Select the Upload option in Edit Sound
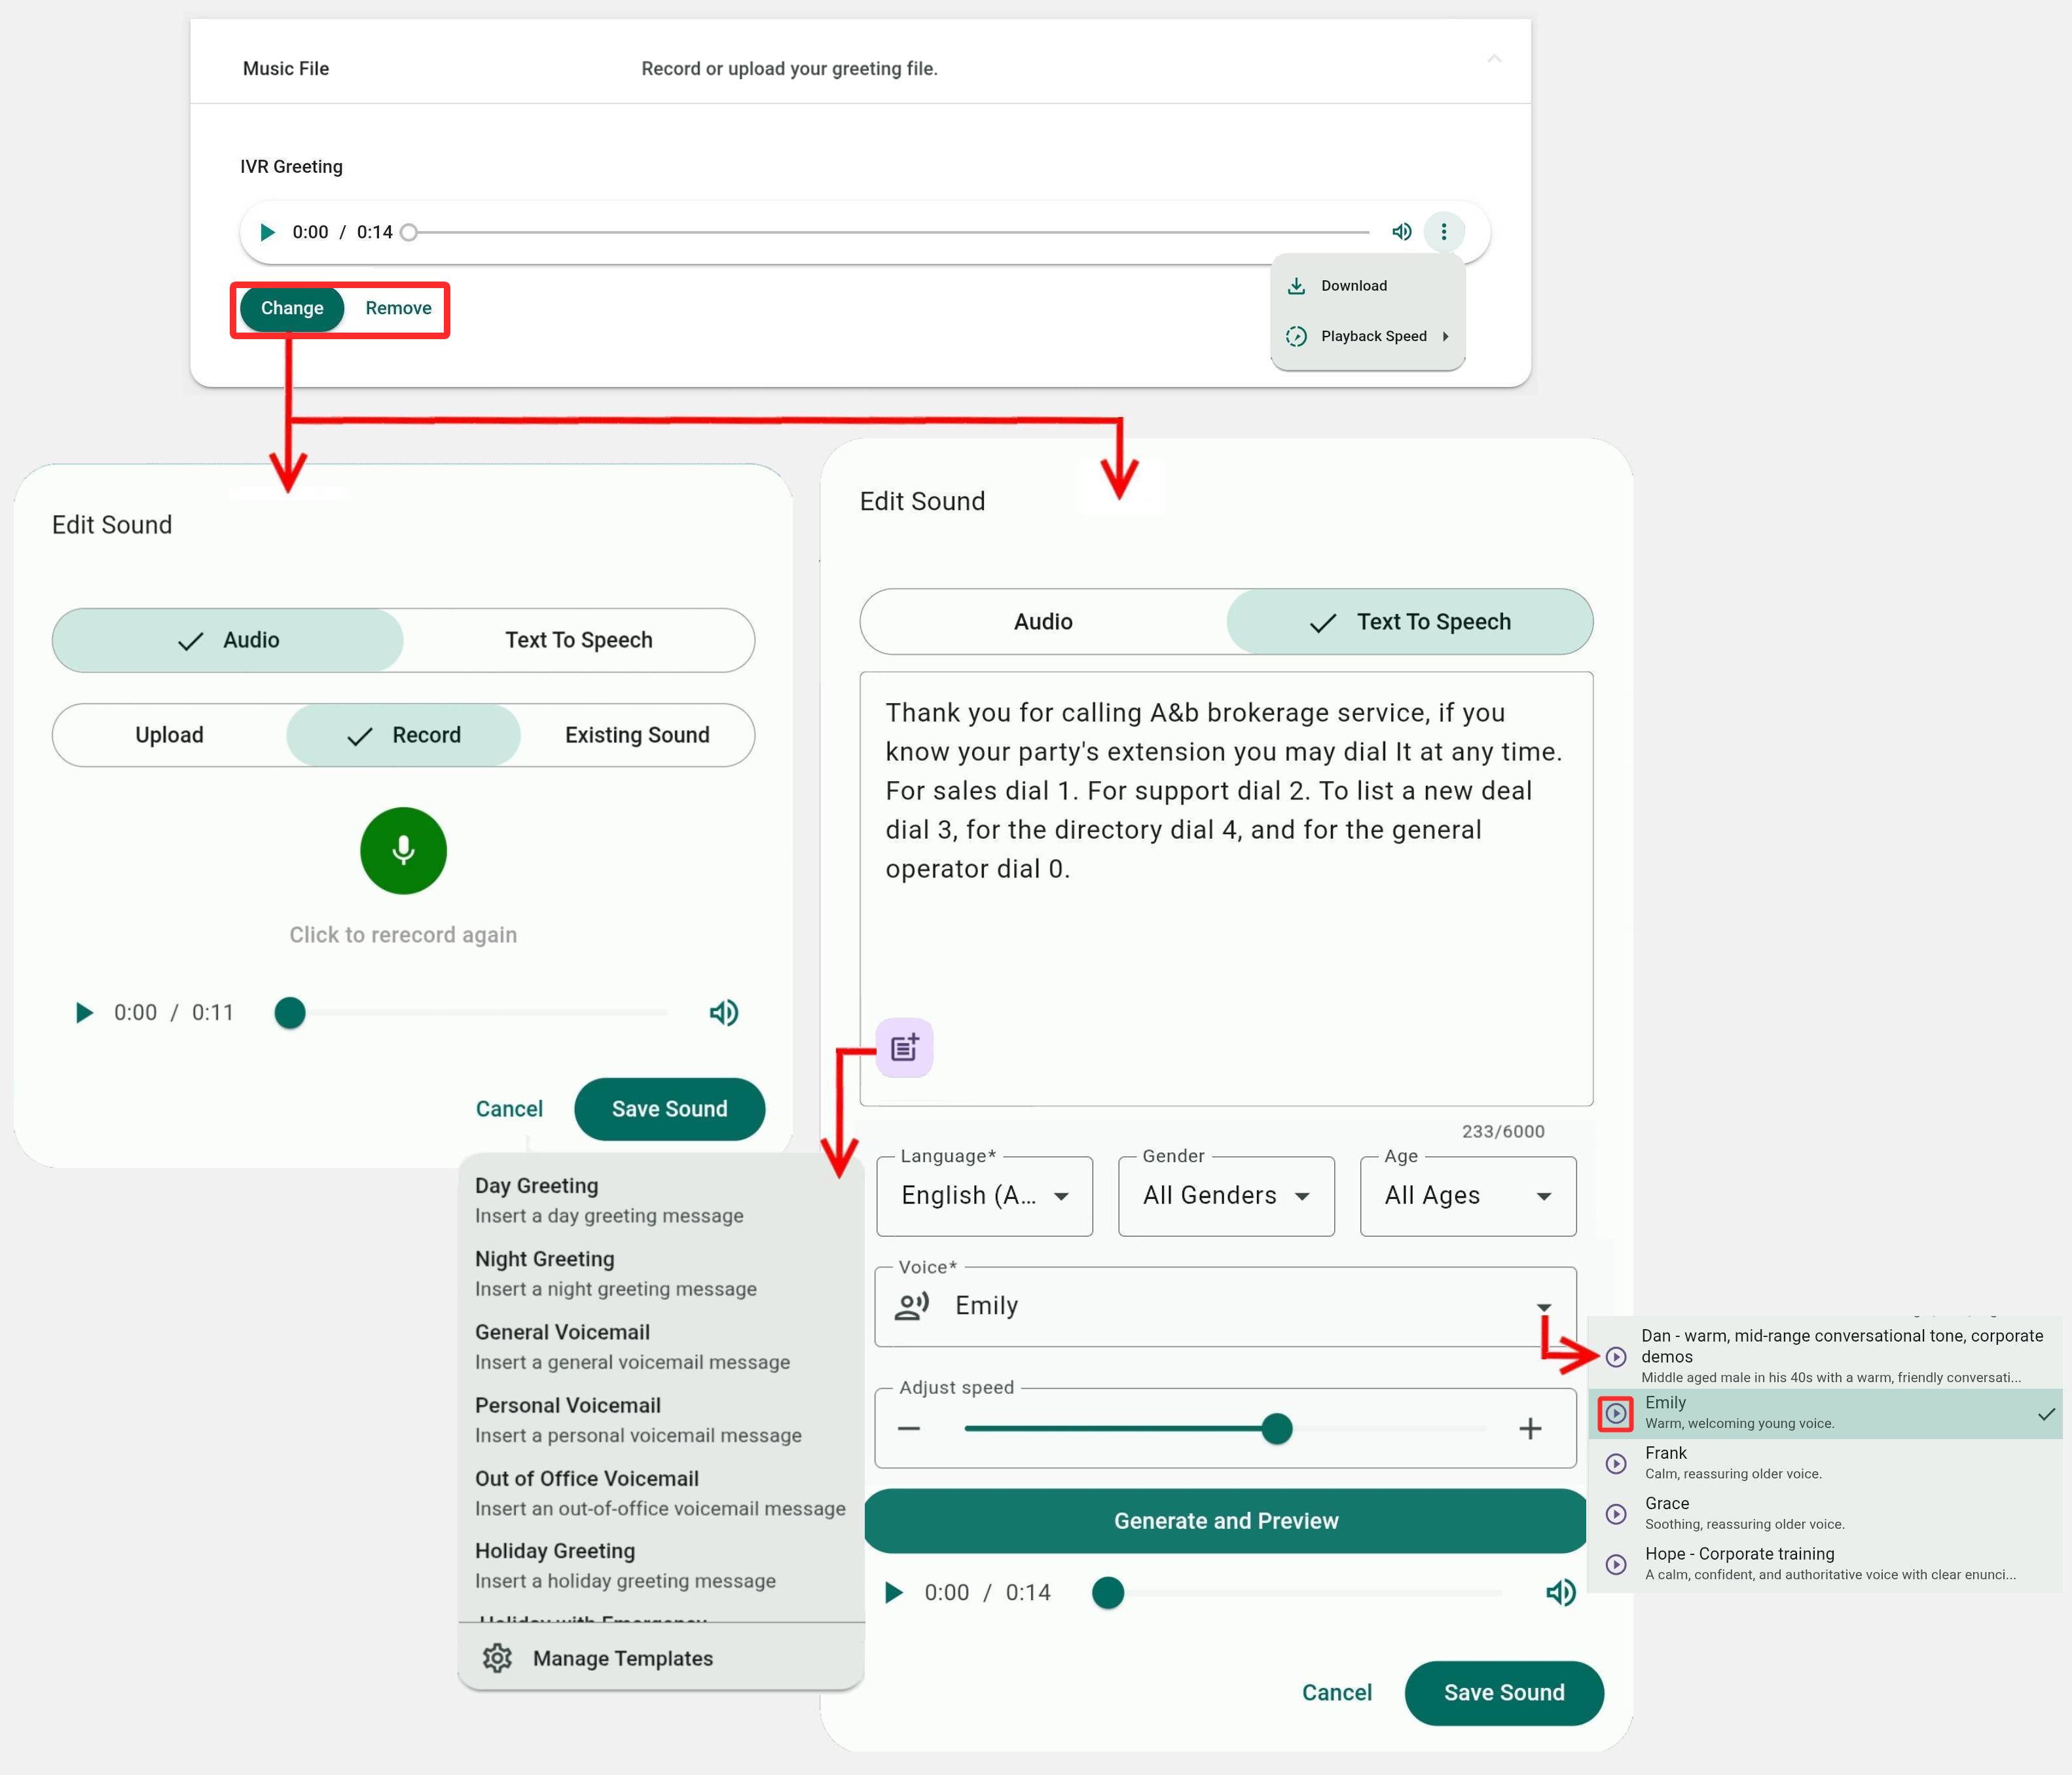This screenshot has height=1775, width=2072. tap(169, 735)
